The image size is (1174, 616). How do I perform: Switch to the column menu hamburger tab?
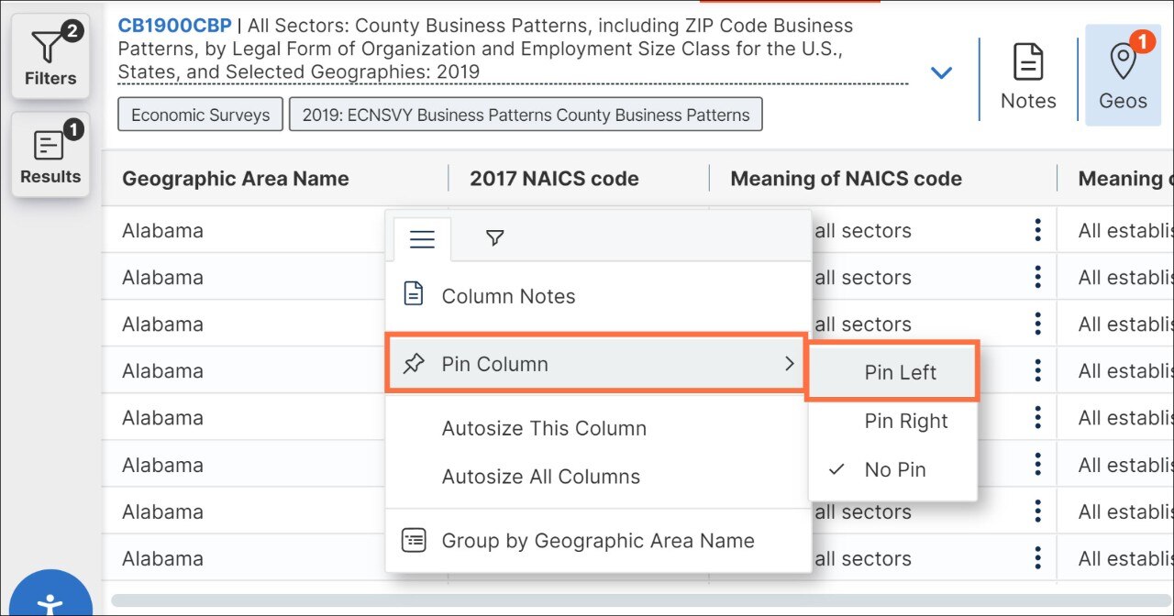point(422,239)
